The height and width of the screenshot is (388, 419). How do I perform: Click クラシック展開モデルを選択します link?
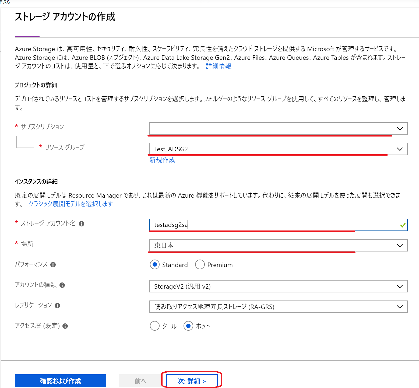click(71, 204)
